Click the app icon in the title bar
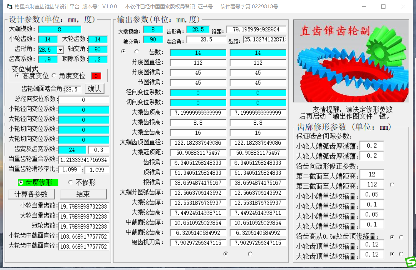Image resolution: width=416 pixels, height=270 pixels. click(x=10, y=6)
